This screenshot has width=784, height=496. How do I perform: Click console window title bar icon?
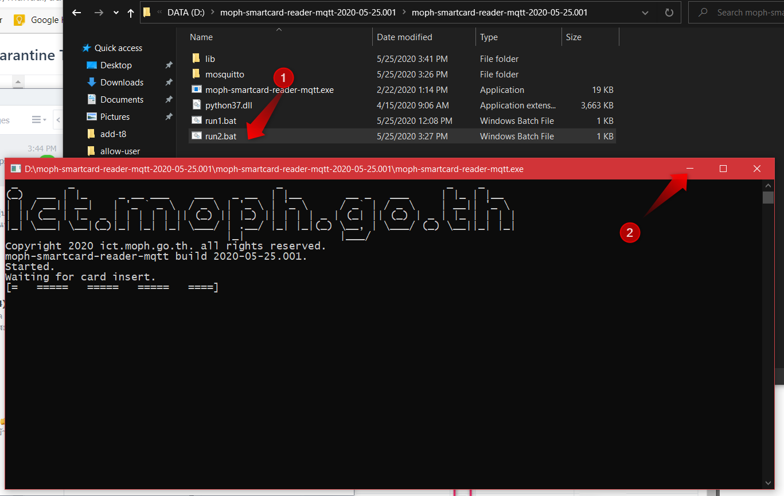pos(15,169)
